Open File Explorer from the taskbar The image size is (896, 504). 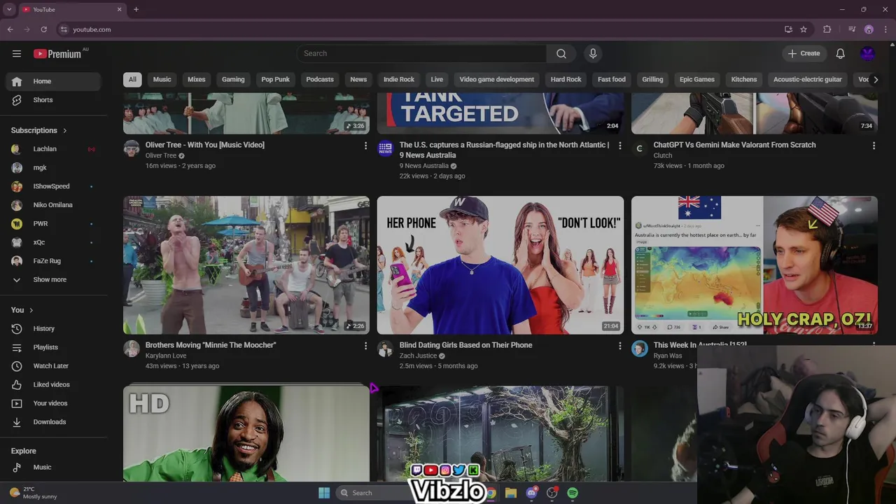pos(511,493)
